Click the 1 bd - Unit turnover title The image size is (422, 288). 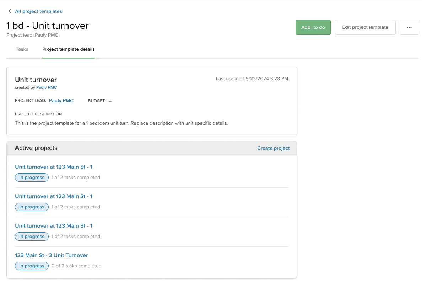point(47,26)
